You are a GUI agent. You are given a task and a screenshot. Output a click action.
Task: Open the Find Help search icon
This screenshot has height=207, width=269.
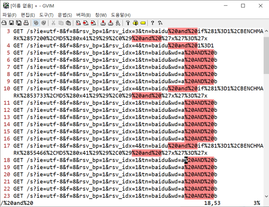tap(160, 23)
